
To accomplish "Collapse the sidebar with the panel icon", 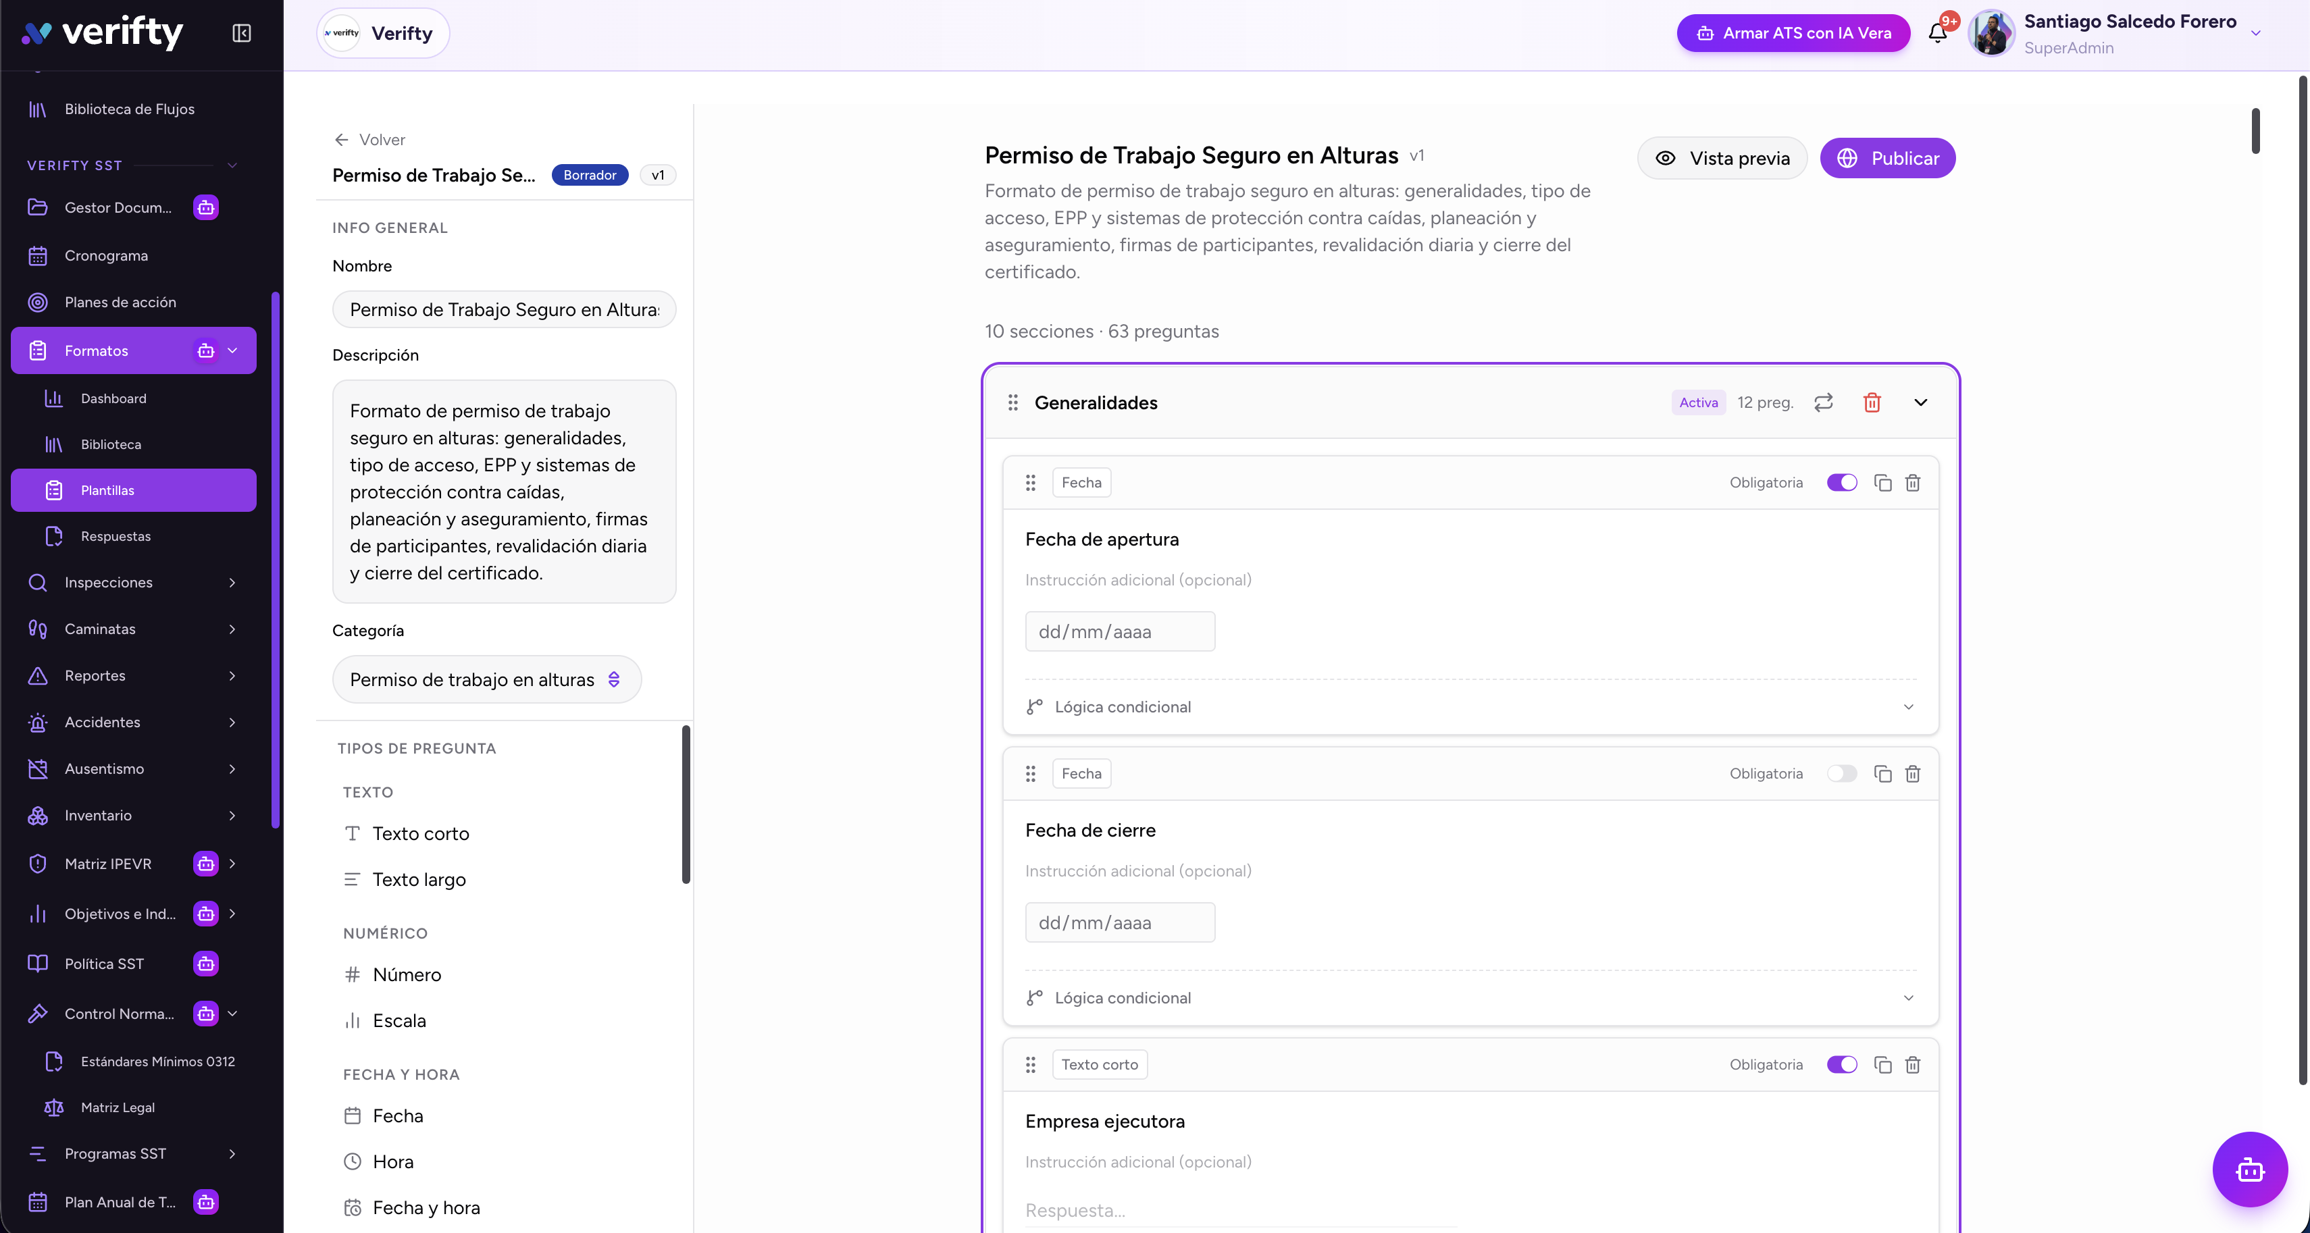I will [x=241, y=33].
